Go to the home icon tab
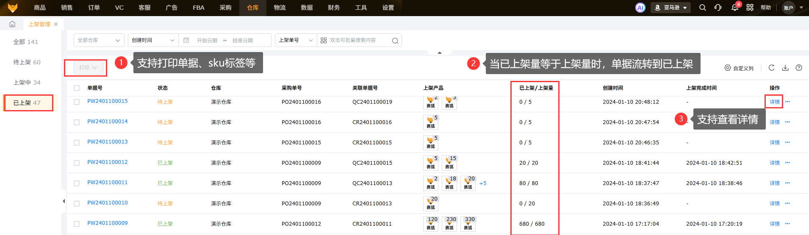The width and height of the screenshot is (809, 235). 12,24
